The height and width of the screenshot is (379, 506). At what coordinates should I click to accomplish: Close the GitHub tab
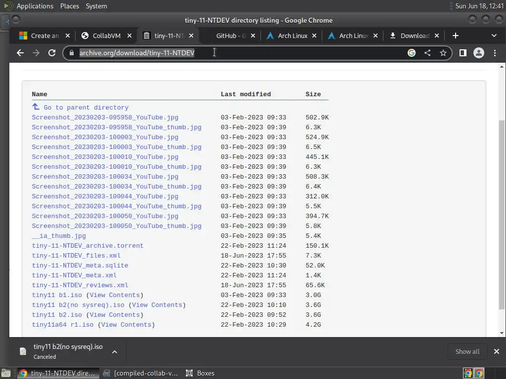click(253, 36)
